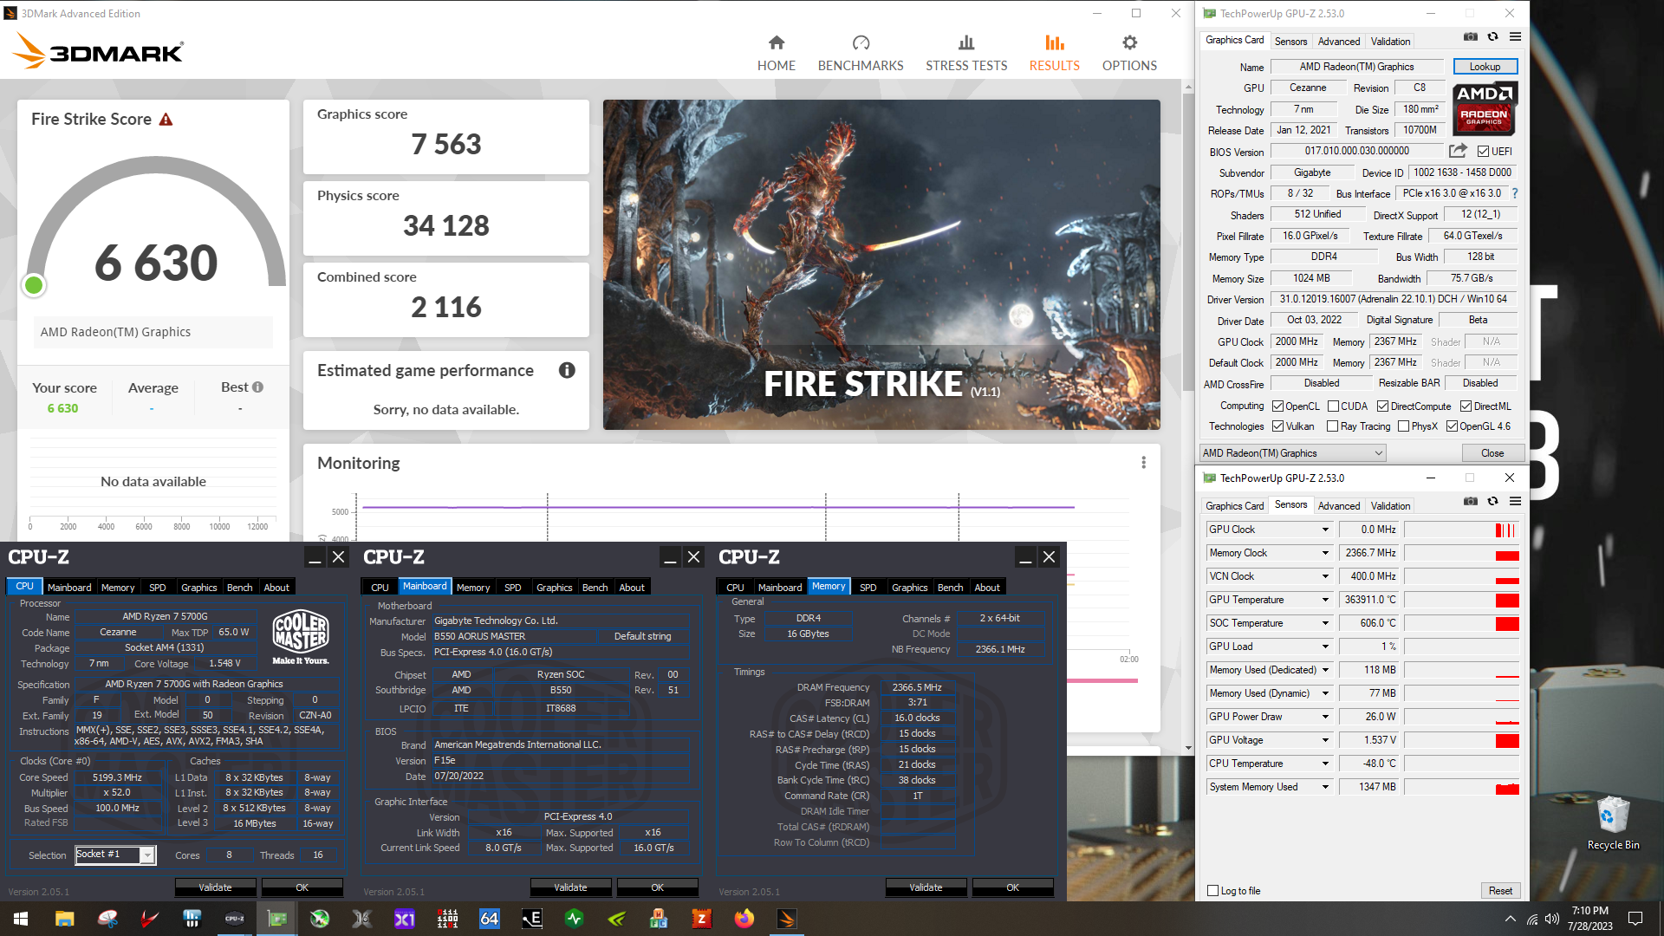The width and height of the screenshot is (1664, 936).
Task: Click camera icon in GPU-Z Sensors window
Action: 1471,502
